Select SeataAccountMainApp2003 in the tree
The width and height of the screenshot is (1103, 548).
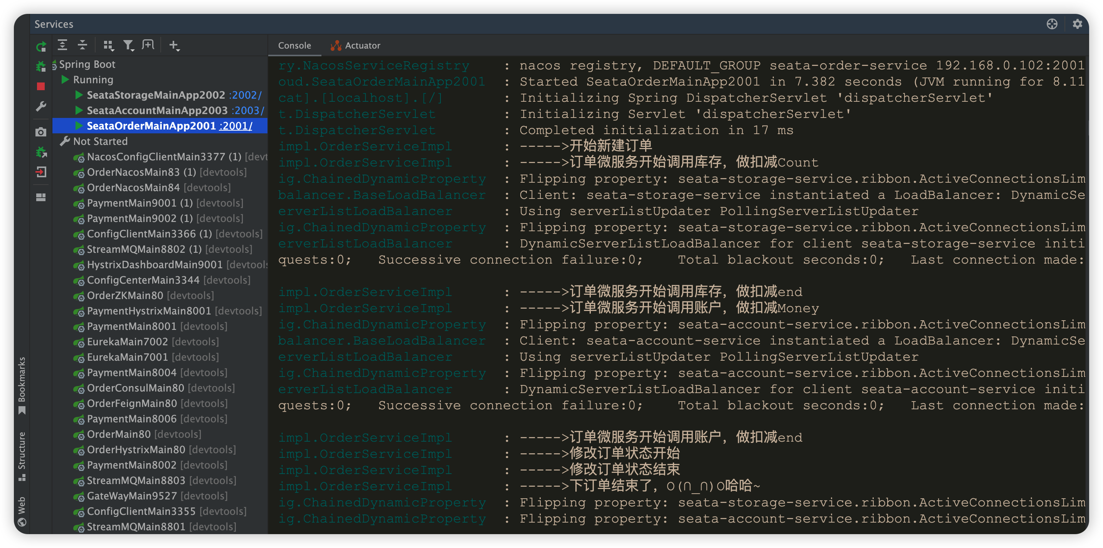[157, 111]
